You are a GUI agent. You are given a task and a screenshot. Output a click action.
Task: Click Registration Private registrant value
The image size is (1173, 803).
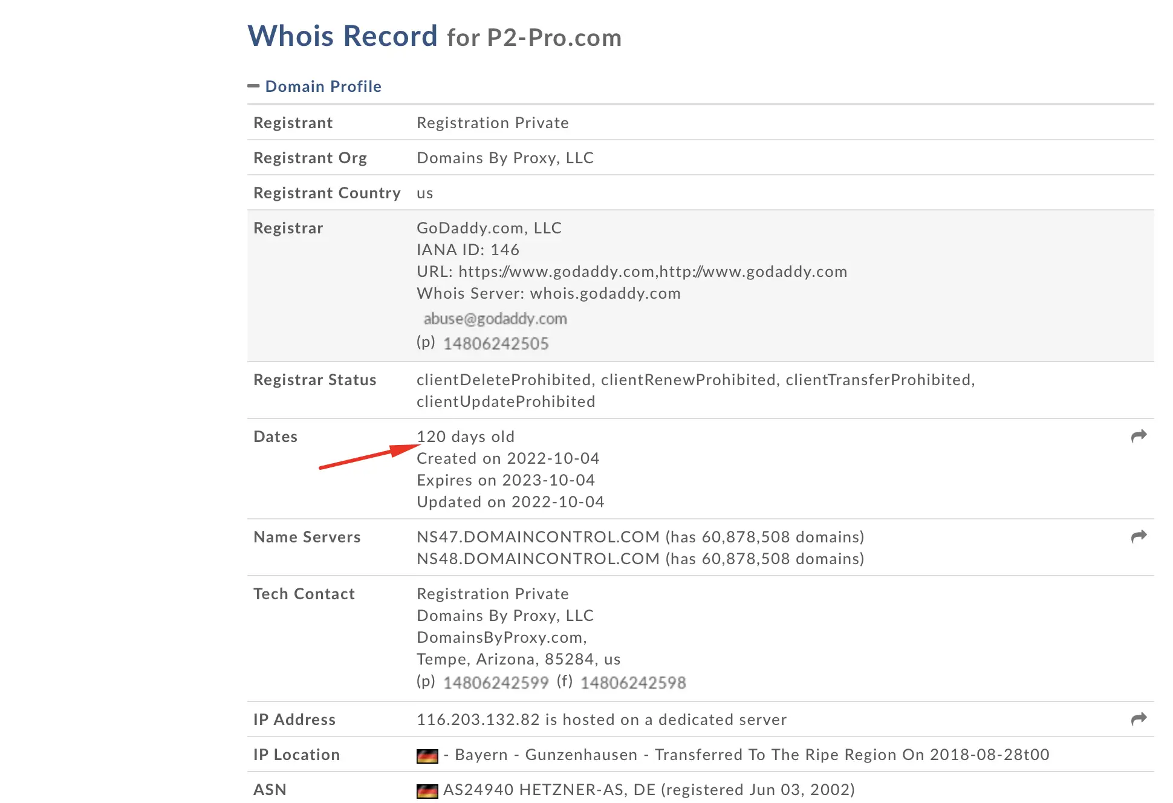493,123
